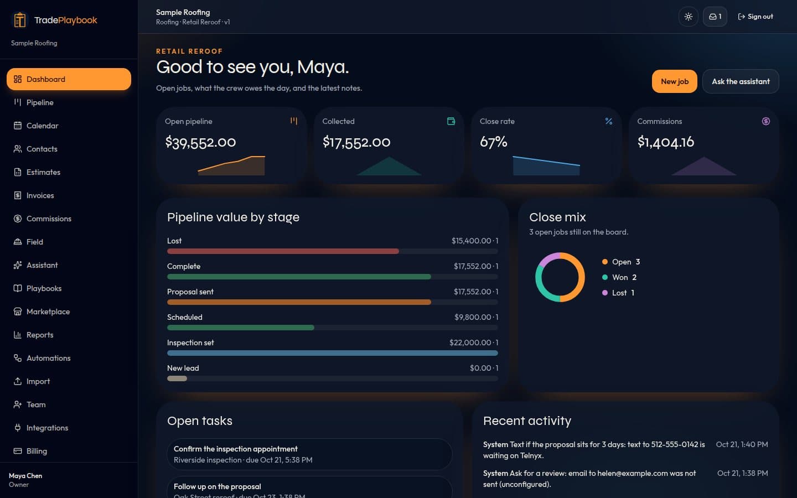Click the Field hard-hat icon

coord(18,242)
